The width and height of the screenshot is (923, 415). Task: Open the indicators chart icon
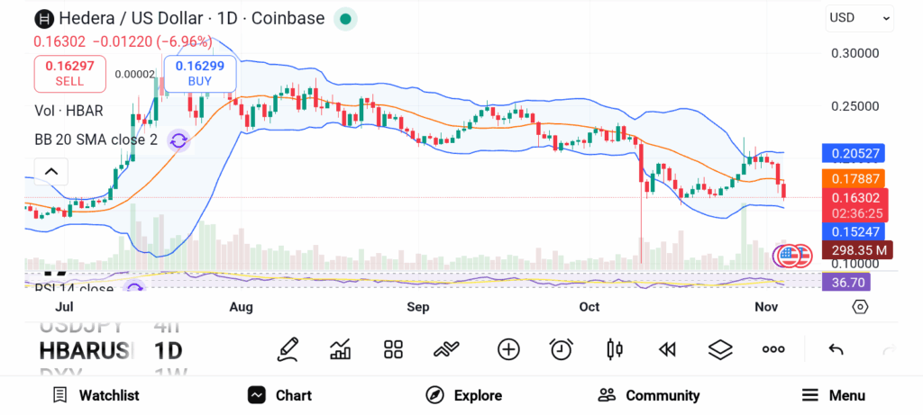tap(341, 349)
